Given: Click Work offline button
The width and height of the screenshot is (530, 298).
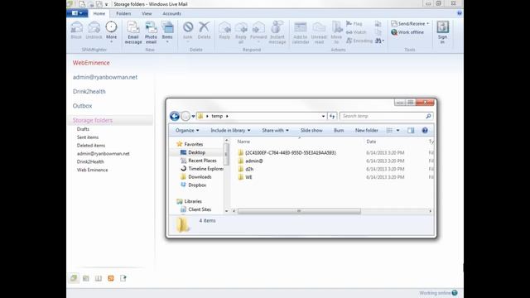Looking at the screenshot, I should (407, 32).
